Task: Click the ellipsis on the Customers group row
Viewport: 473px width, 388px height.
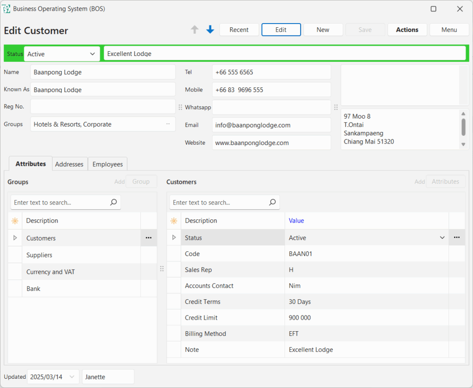Action: (x=148, y=238)
